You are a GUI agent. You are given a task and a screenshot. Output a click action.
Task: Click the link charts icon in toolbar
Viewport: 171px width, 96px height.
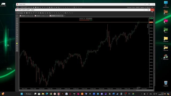38,13
